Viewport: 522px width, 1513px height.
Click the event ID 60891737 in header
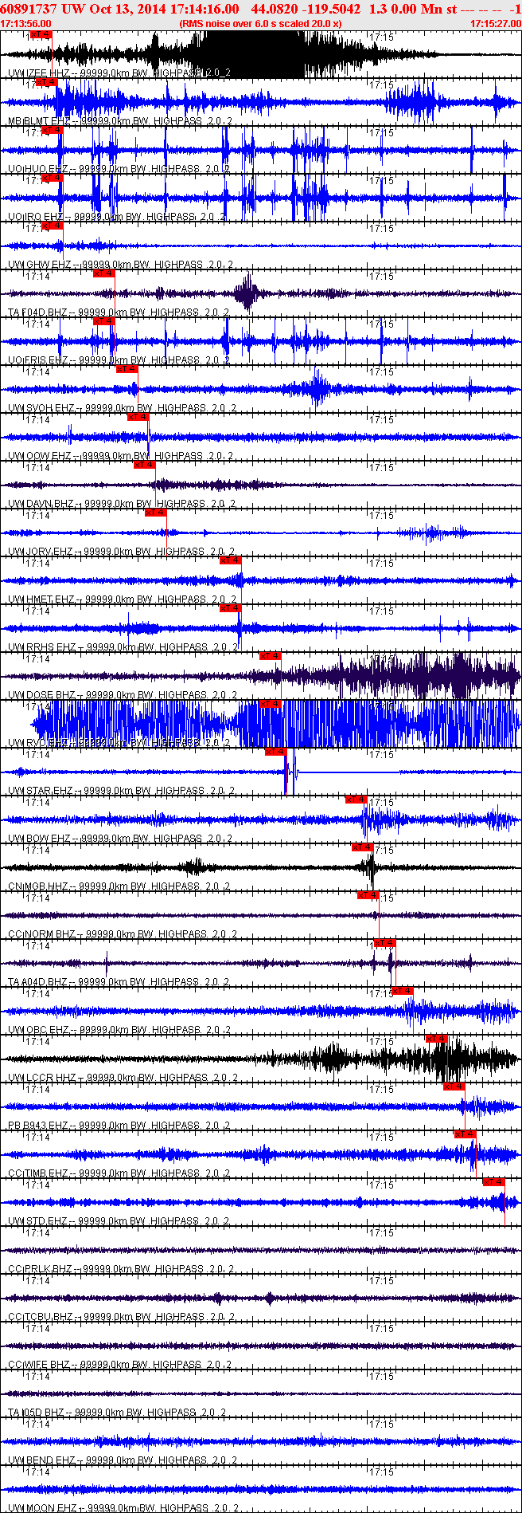(26, 9)
